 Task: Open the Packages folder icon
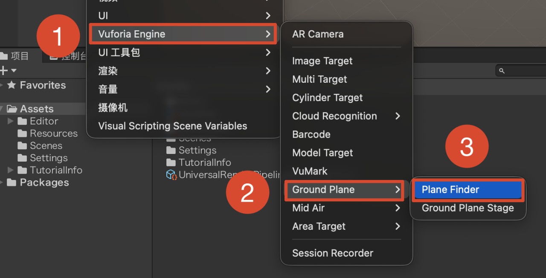point(12,182)
